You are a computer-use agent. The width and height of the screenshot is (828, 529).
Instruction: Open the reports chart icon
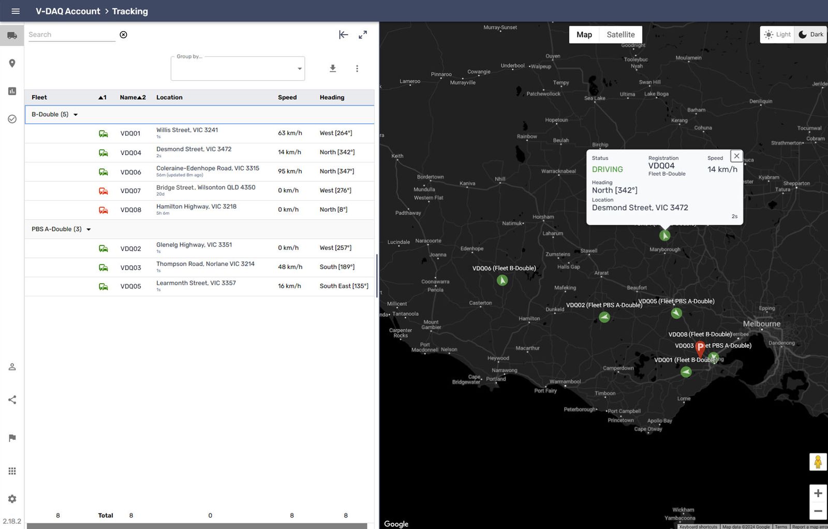coord(12,91)
